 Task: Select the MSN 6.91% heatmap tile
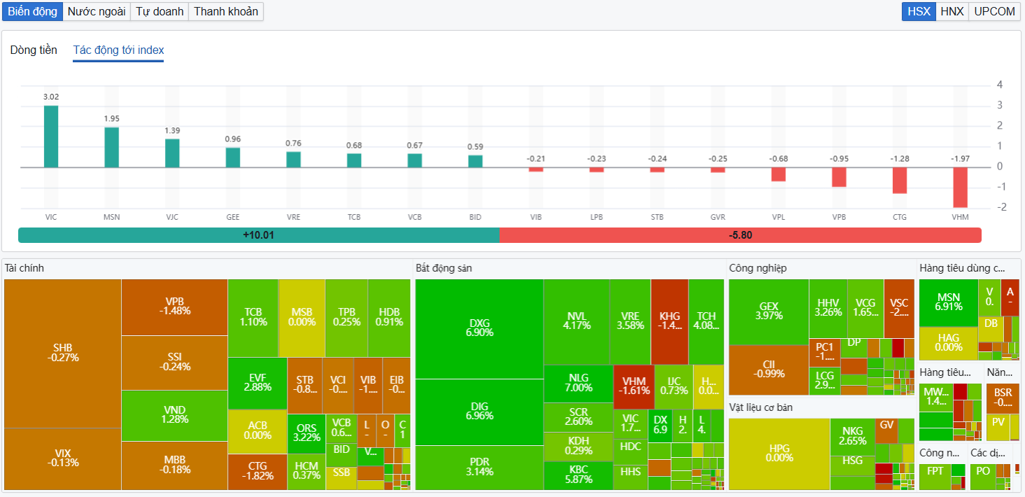948,302
